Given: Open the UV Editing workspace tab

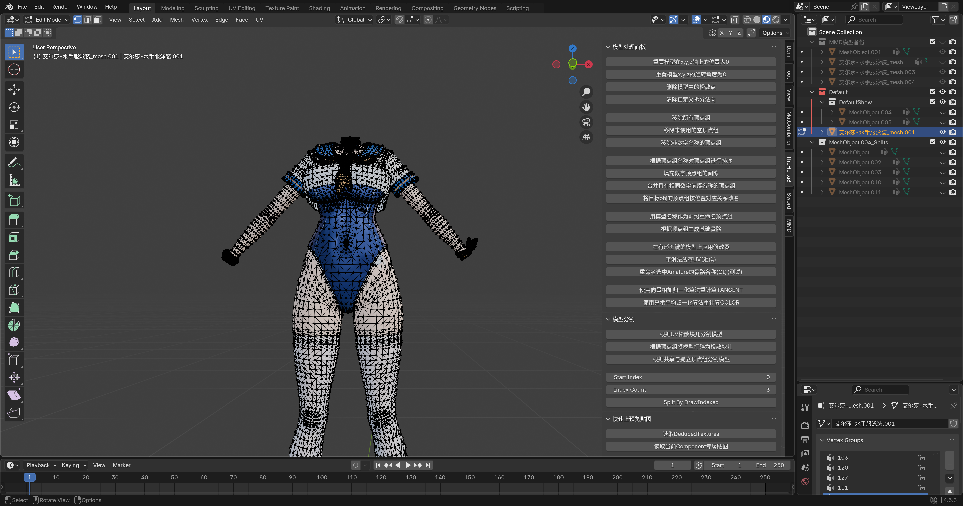Looking at the screenshot, I should (242, 8).
